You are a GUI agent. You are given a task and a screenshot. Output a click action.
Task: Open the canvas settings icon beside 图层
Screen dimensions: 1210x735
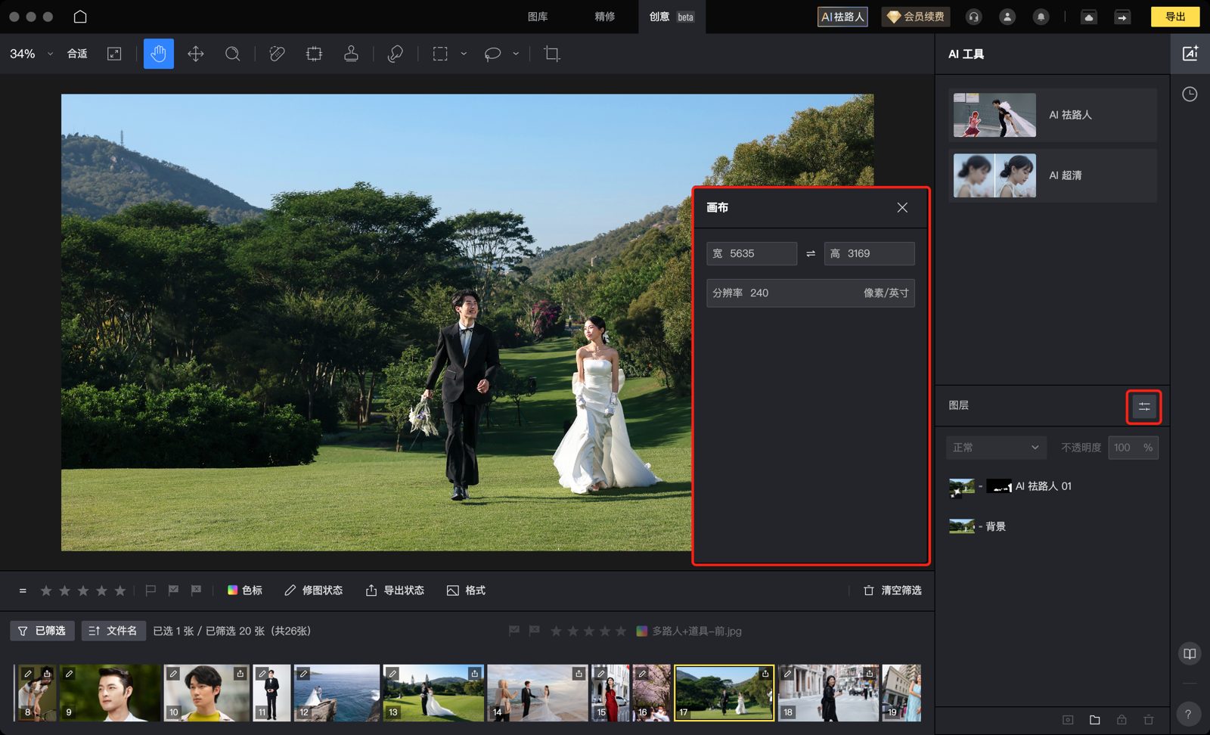pyautogui.click(x=1143, y=407)
